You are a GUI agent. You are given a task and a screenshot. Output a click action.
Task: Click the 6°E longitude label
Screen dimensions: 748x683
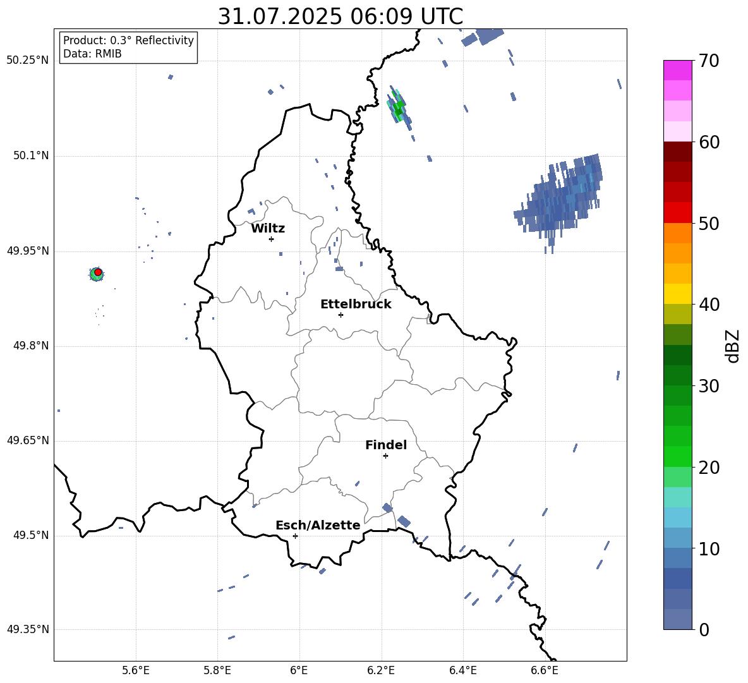click(299, 671)
